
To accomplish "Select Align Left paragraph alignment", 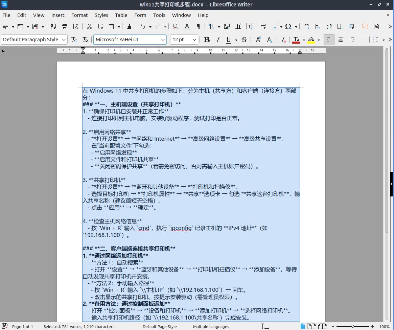I will (x=329, y=40).
